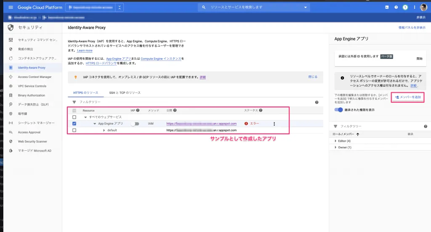The width and height of the screenshot is (431, 232).
Task: Open Cloud Shell from top bar
Action: [x=387, y=8]
